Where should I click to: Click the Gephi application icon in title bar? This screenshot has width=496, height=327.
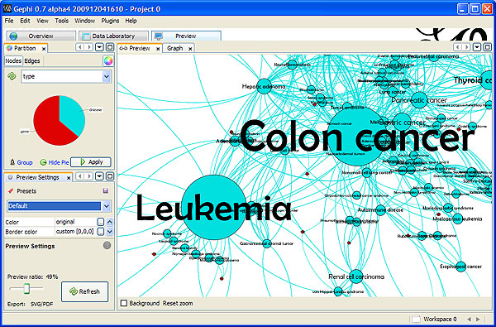click(x=7, y=8)
